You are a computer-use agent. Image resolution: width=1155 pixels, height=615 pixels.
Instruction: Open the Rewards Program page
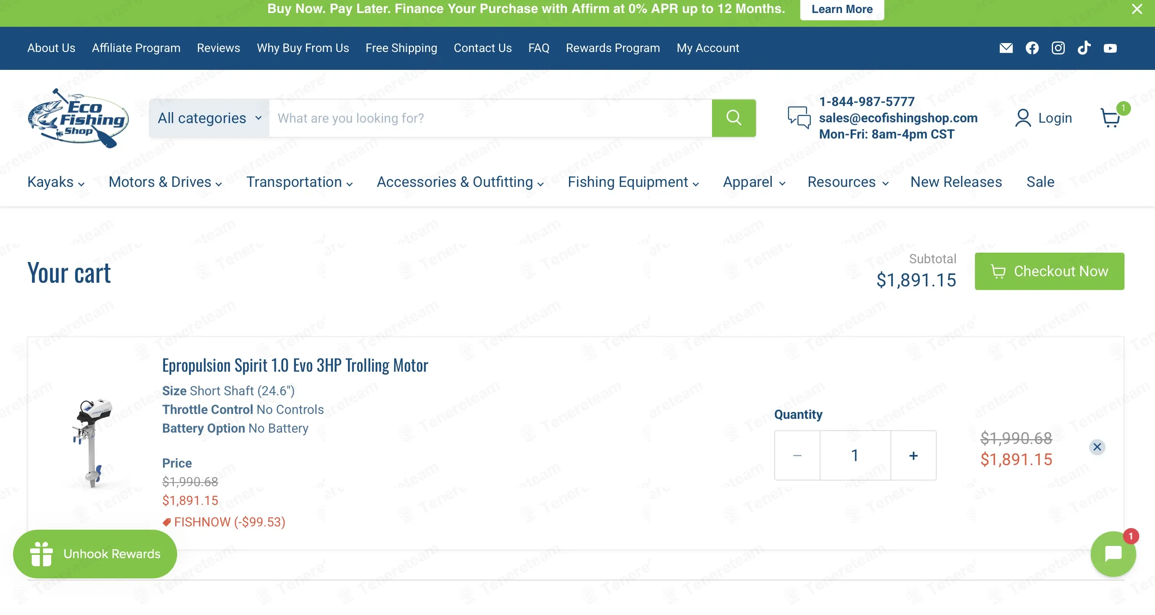(x=612, y=48)
